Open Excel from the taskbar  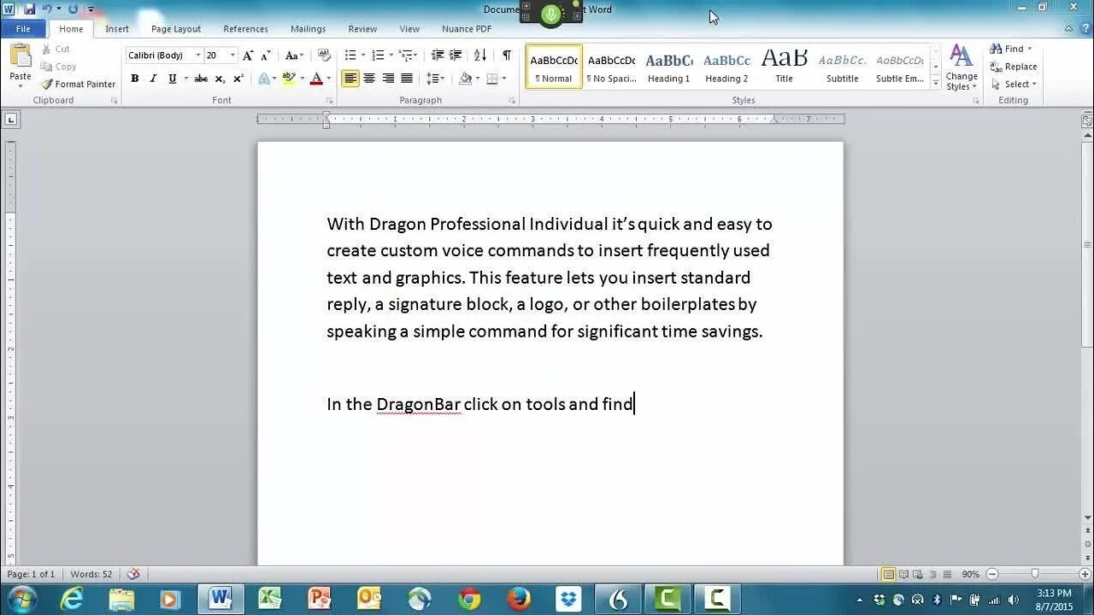[270, 599]
